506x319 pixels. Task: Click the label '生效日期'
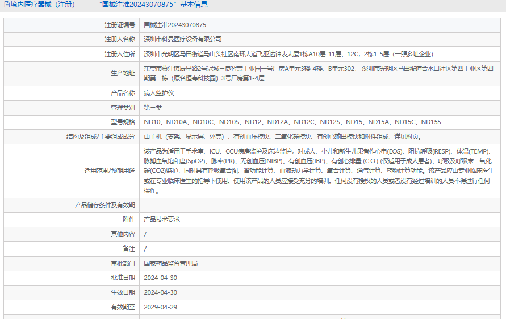point(123,292)
